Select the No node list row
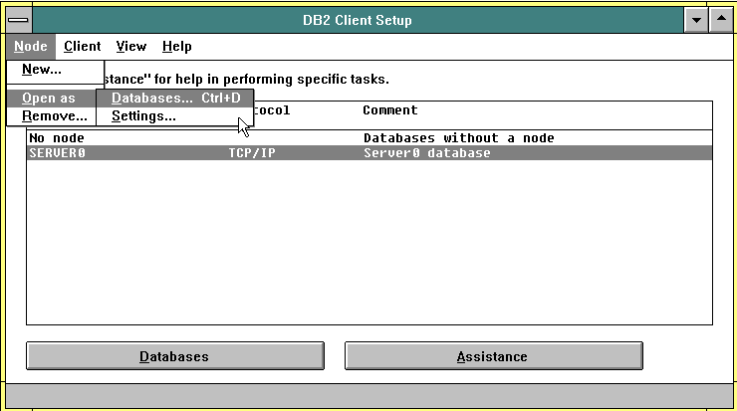The image size is (737, 411). coord(369,138)
